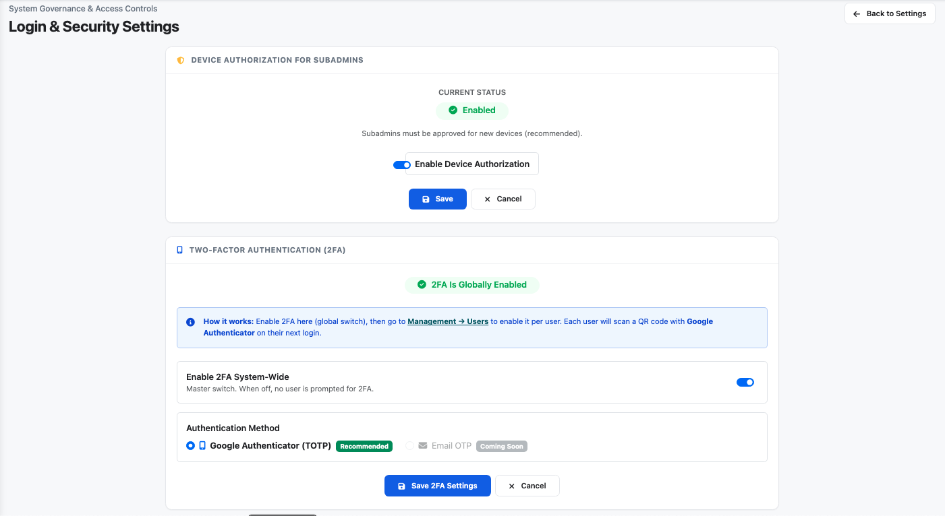The image size is (945, 516).
Task: Click the green Recommended badge
Action: pyautogui.click(x=364, y=446)
